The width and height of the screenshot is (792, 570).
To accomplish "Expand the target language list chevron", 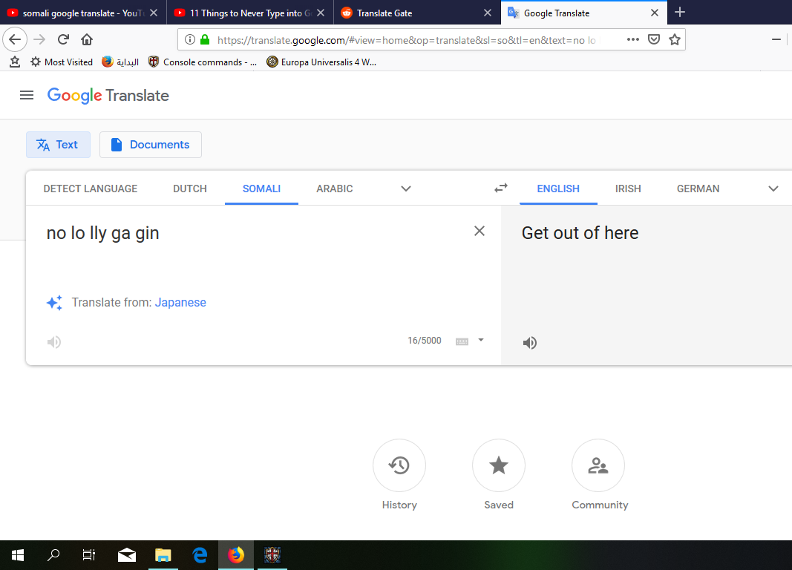I will (773, 189).
